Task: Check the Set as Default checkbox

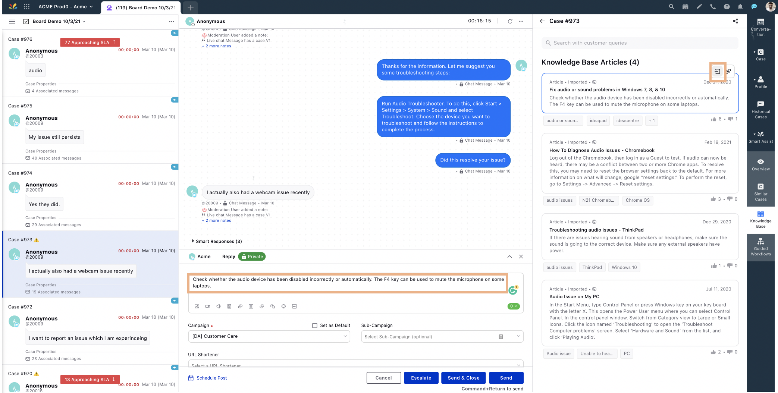Action: [315, 326]
